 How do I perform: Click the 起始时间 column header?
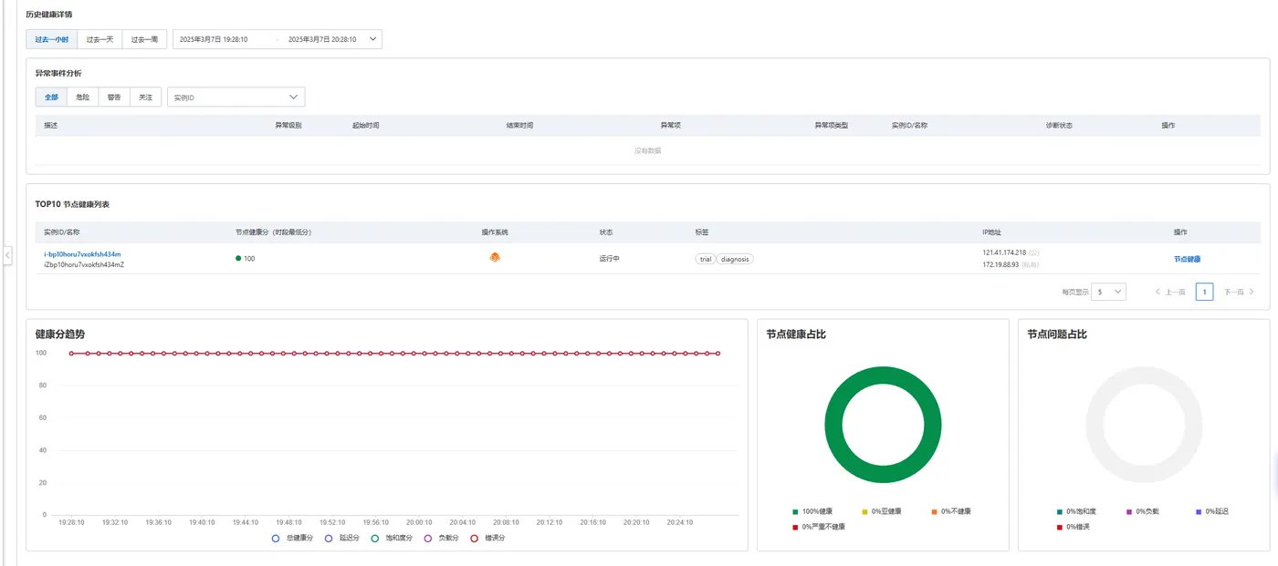[365, 125]
